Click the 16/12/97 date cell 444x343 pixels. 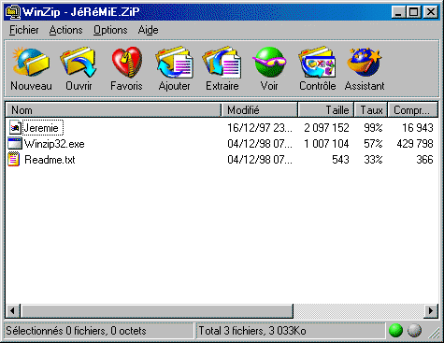(x=260, y=128)
